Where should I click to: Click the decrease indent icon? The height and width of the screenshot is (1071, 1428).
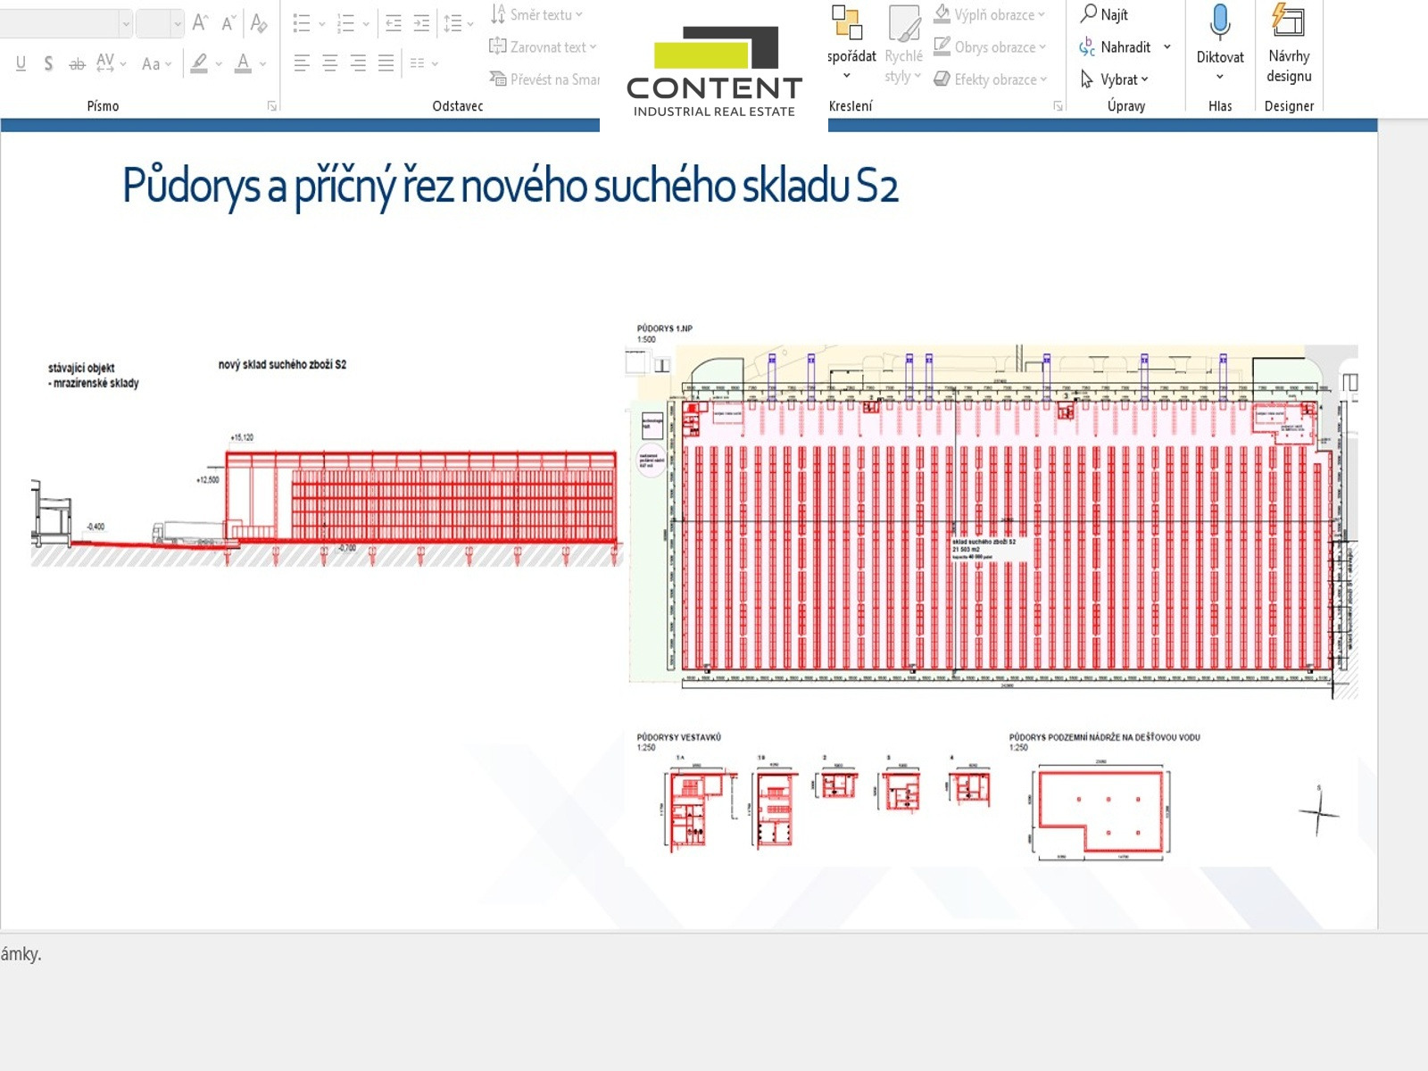393,23
